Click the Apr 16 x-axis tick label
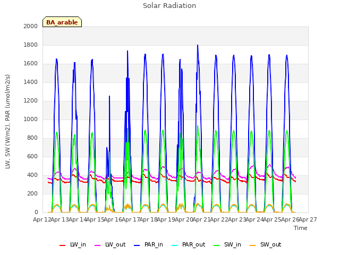Image resolution: width=340 pixels, height=255 pixels. (113, 219)
